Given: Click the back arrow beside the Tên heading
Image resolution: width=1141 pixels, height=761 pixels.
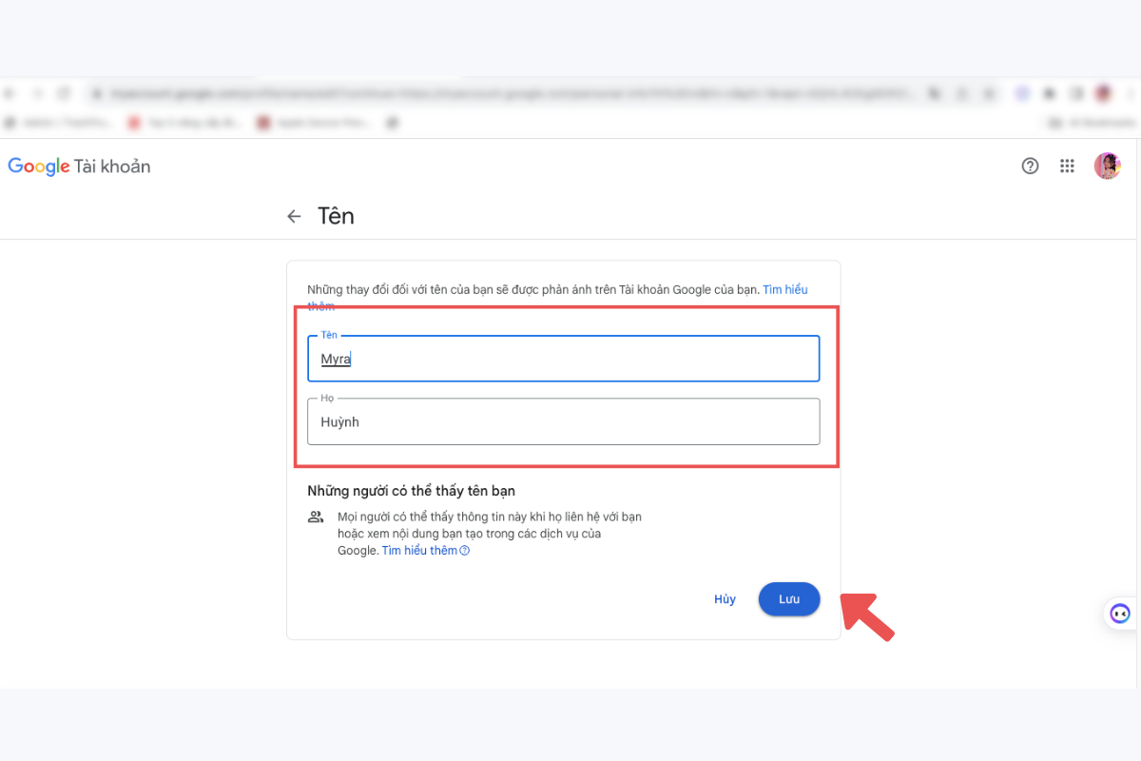Looking at the screenshot, I should click(x=294, y=217).
